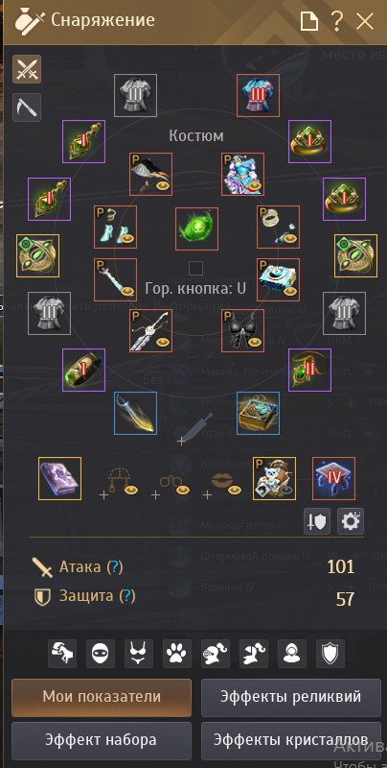The height and width of the screenshot is (768, 387).
Task: Tick the small checkbox under the orb
Action: [196, 268]
